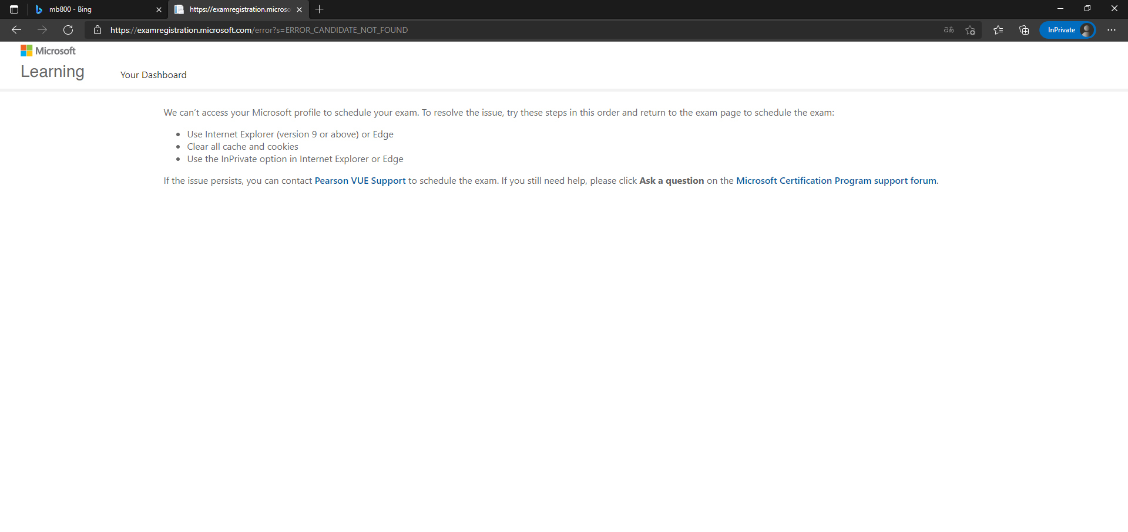This screenshot has height=532, width=1128.
Task: Click the Microsoft logo
Action: [x=48, y=51]
